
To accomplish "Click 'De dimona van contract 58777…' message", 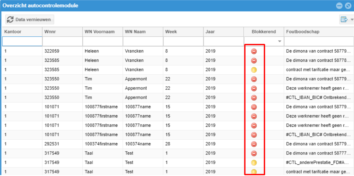I will [318, 153].
